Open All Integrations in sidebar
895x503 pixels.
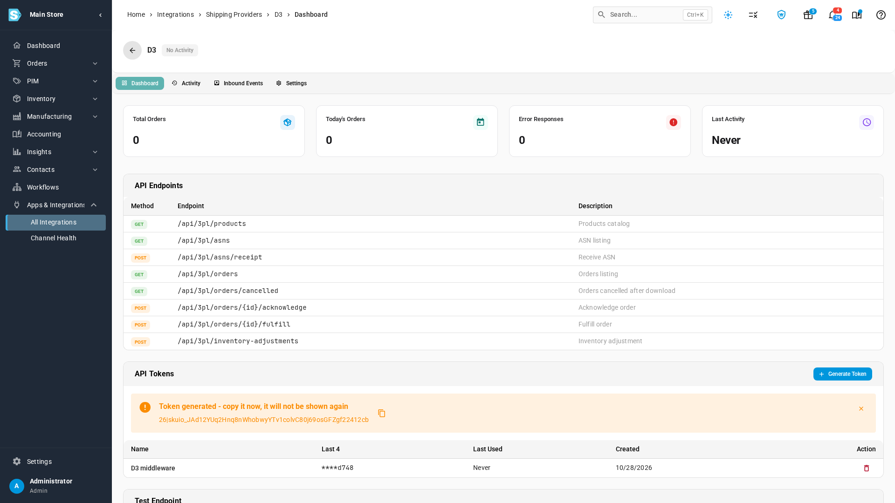(x=56, y=223)
